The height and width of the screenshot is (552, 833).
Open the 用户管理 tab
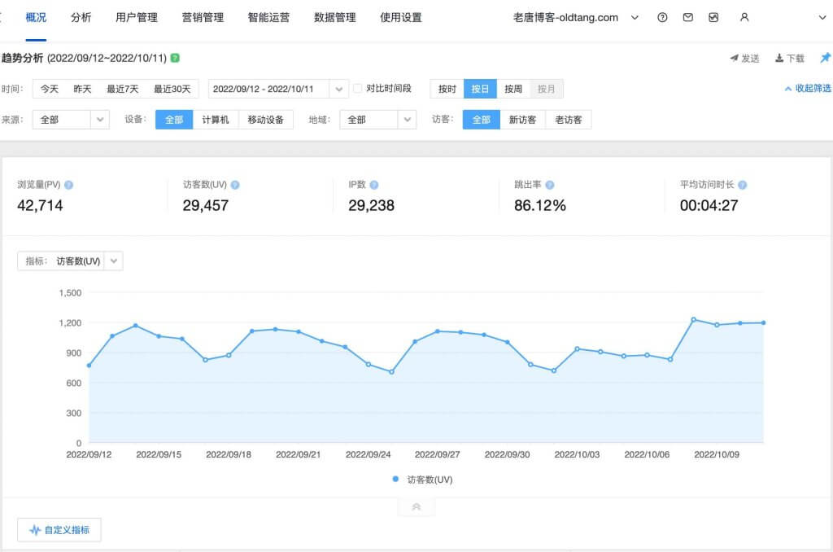point(137,17)
